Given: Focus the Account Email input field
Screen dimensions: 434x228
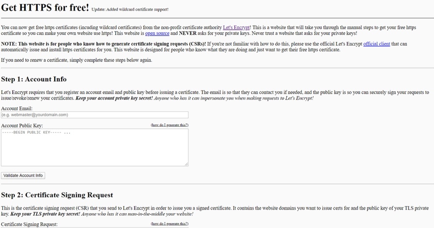Looking at the screenshot, I should pos(95,115).
